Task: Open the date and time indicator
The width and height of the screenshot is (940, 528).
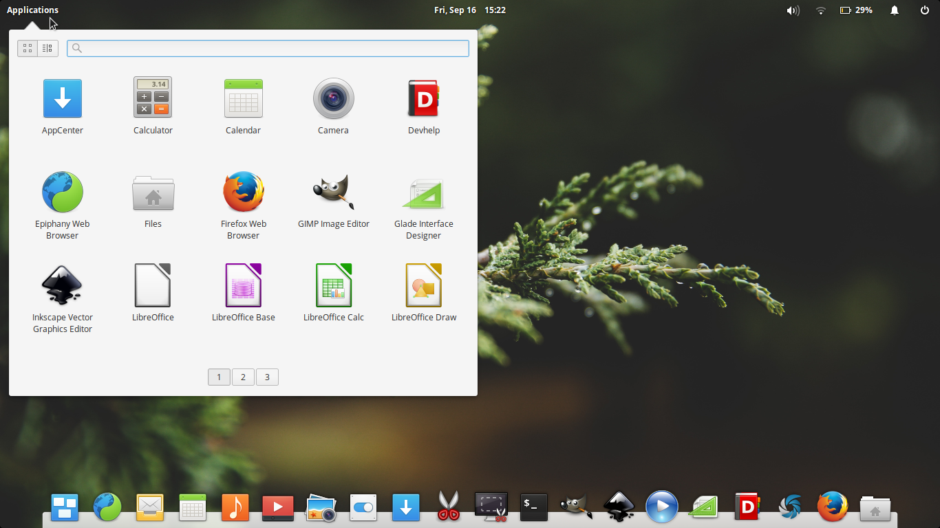Action: (x=470, y=10)
